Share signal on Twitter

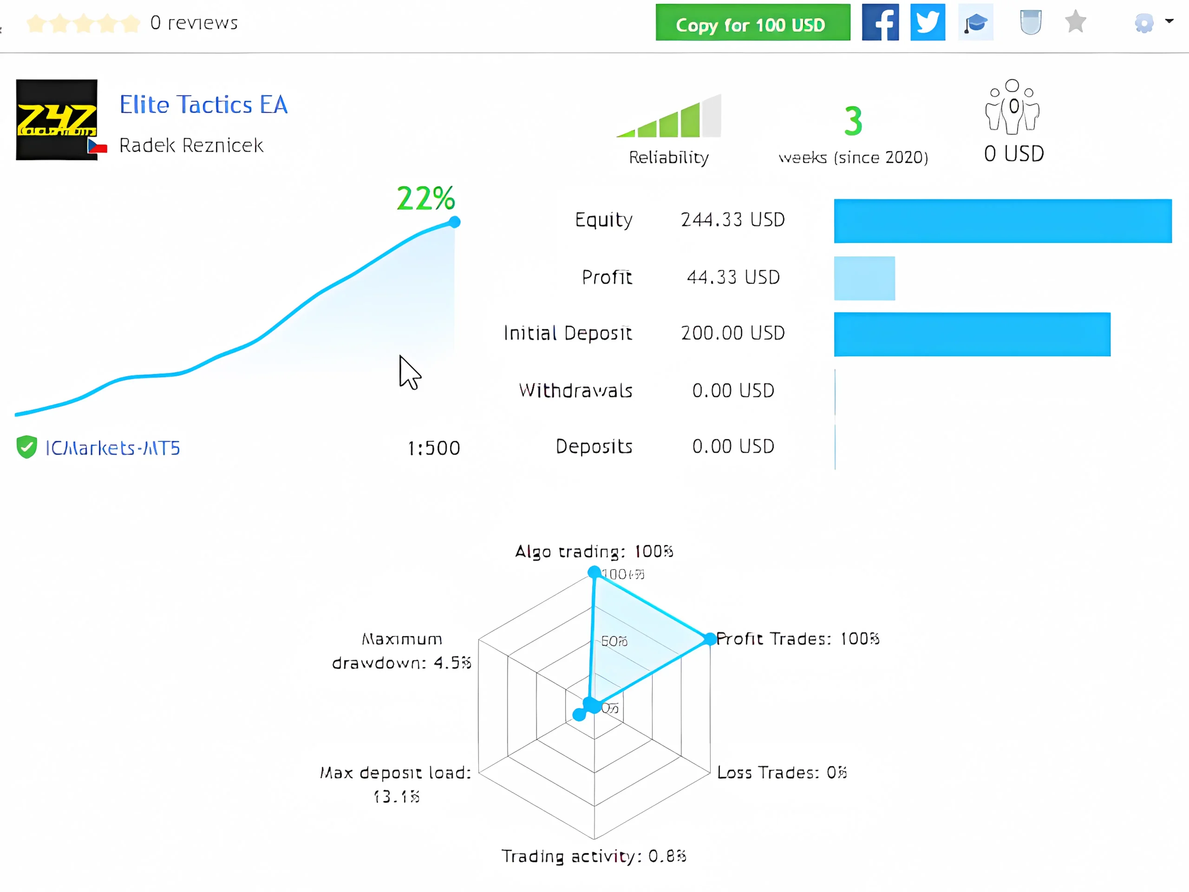click(x=927, y=23)
